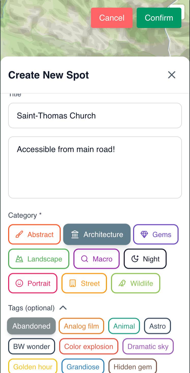Toggle the Color explosion tag
190x373 pixels.
tap(89, 346)
